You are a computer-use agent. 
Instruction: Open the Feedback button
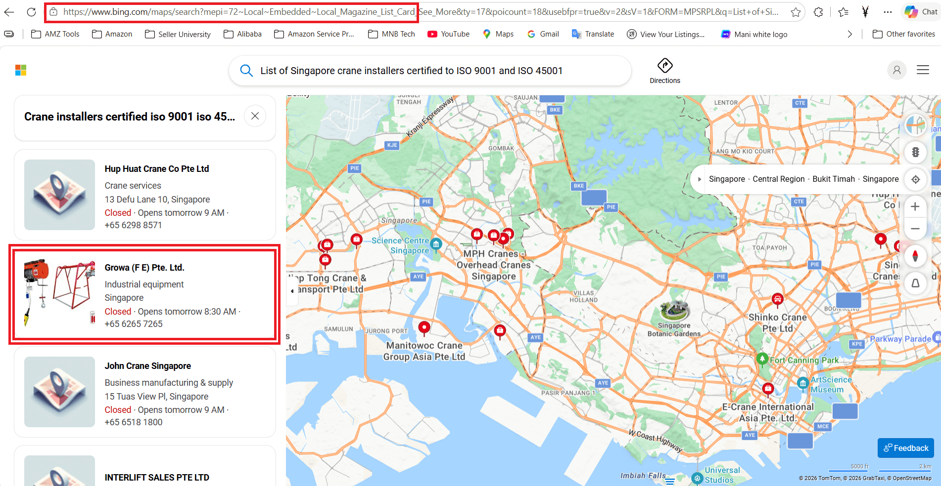(906, 448)
